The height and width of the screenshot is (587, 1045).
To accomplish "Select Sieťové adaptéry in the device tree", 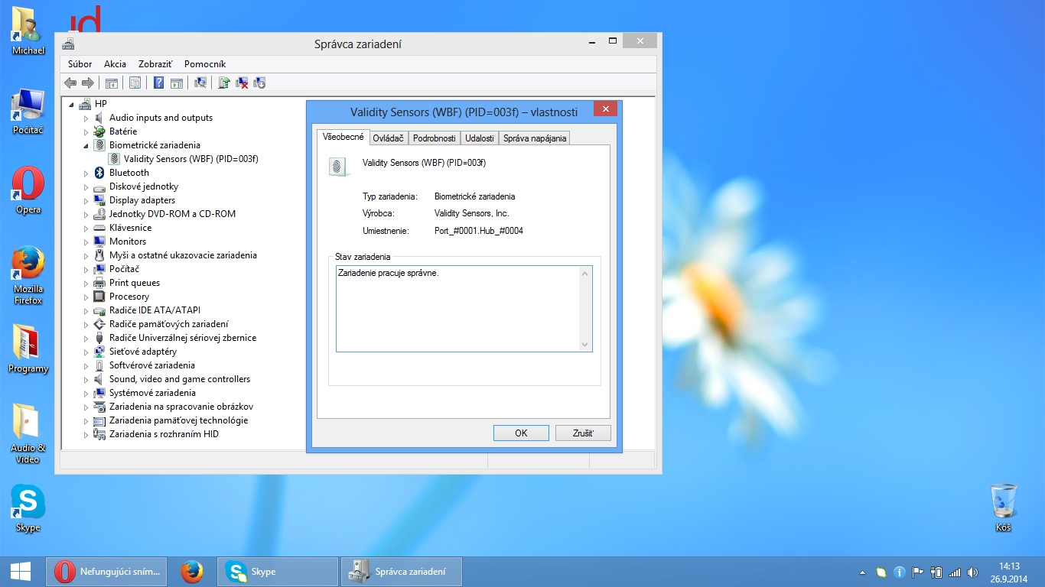I will (x=142, y=352).
